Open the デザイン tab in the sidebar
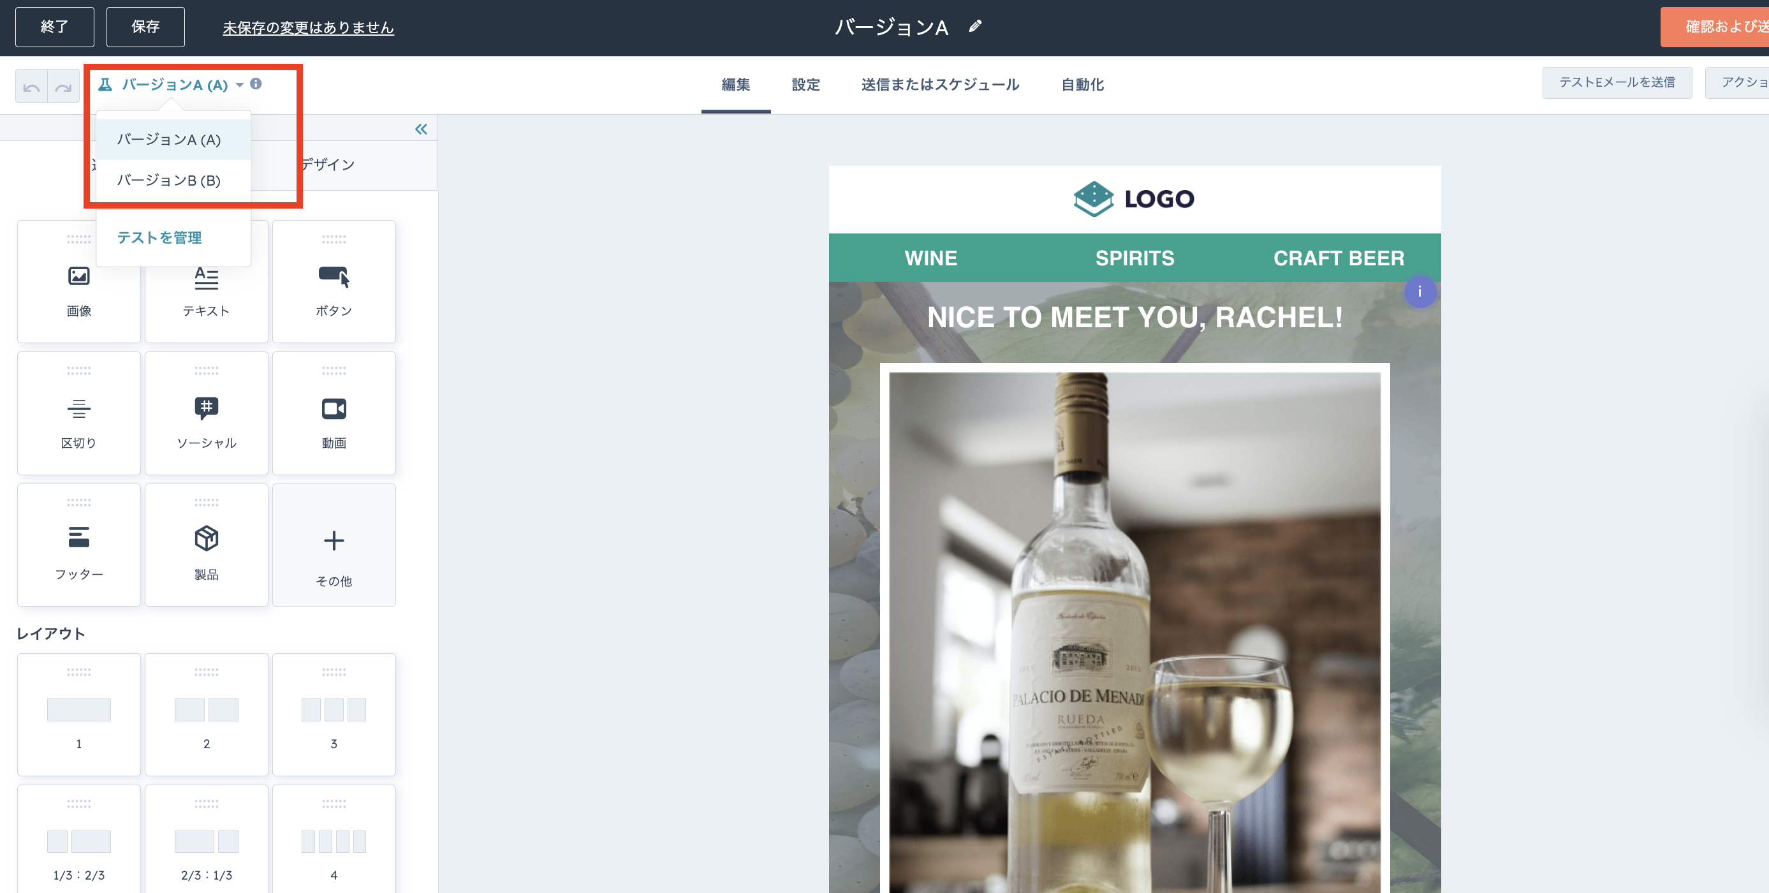Viewport: 1769px width, 893px height. pyautogui.click(x=328, y=165)
